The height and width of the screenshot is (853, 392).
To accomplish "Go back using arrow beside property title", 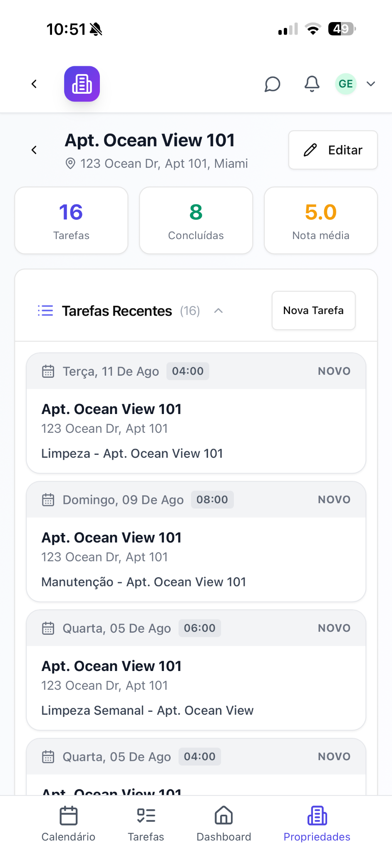I will (34, 150).
